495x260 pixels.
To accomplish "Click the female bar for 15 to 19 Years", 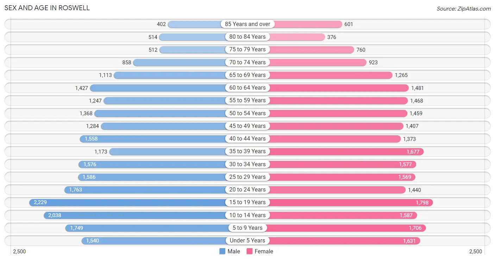I will [x=340, y=202].
